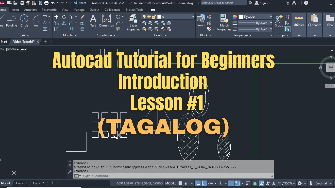Viewport: 335px width, 188px height.
Task: Expand the Modify panel
Action: [70, 35]
